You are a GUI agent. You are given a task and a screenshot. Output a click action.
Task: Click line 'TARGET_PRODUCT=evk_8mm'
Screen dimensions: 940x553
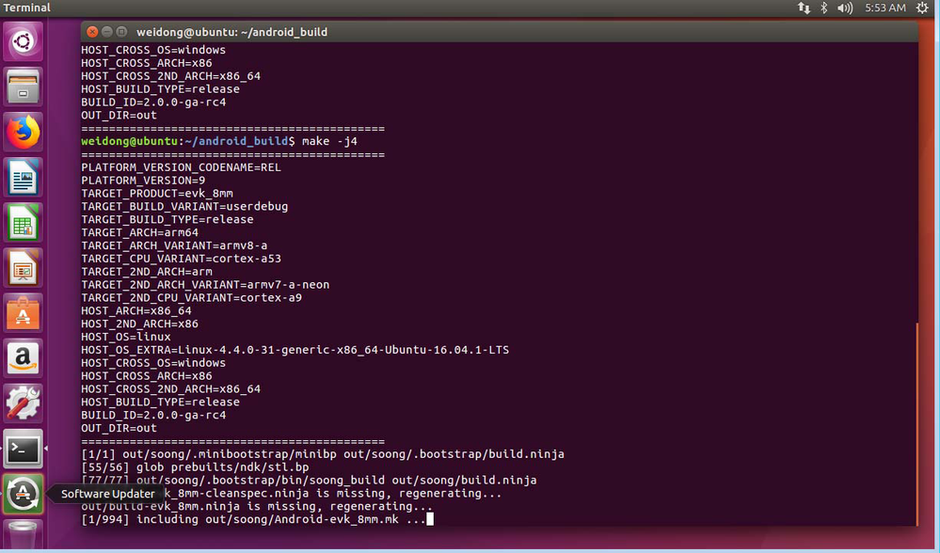click(x=157, y=194)
